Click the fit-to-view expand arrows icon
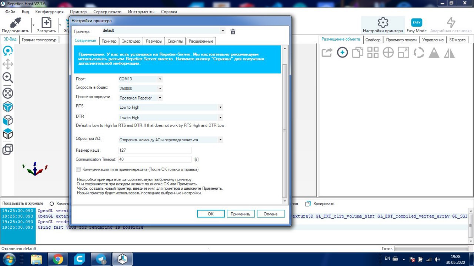Screen dimensions: 474x266 click(x=8, y=93)
